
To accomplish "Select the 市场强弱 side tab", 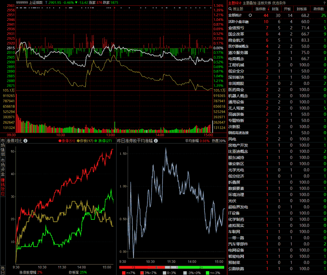I will click(x=3, y=148).
